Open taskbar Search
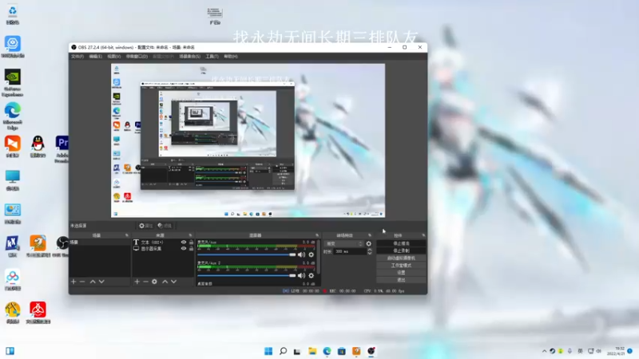Screen dimensions: 639x359 [x=283, y=351]
